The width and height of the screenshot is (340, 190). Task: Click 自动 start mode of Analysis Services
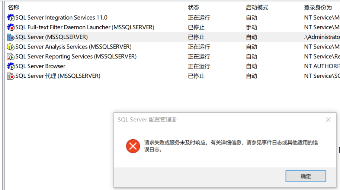pyautogui.click(x=251, y=47)
